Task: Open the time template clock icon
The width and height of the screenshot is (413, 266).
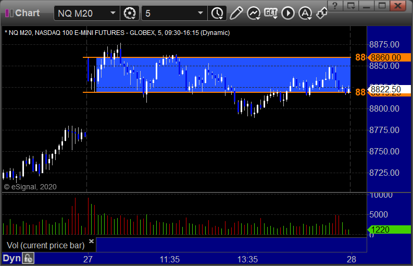Action: click(217, 13)
